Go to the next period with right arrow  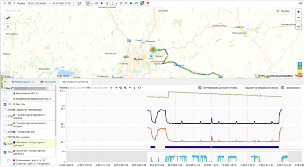click(x=14, y=3)
